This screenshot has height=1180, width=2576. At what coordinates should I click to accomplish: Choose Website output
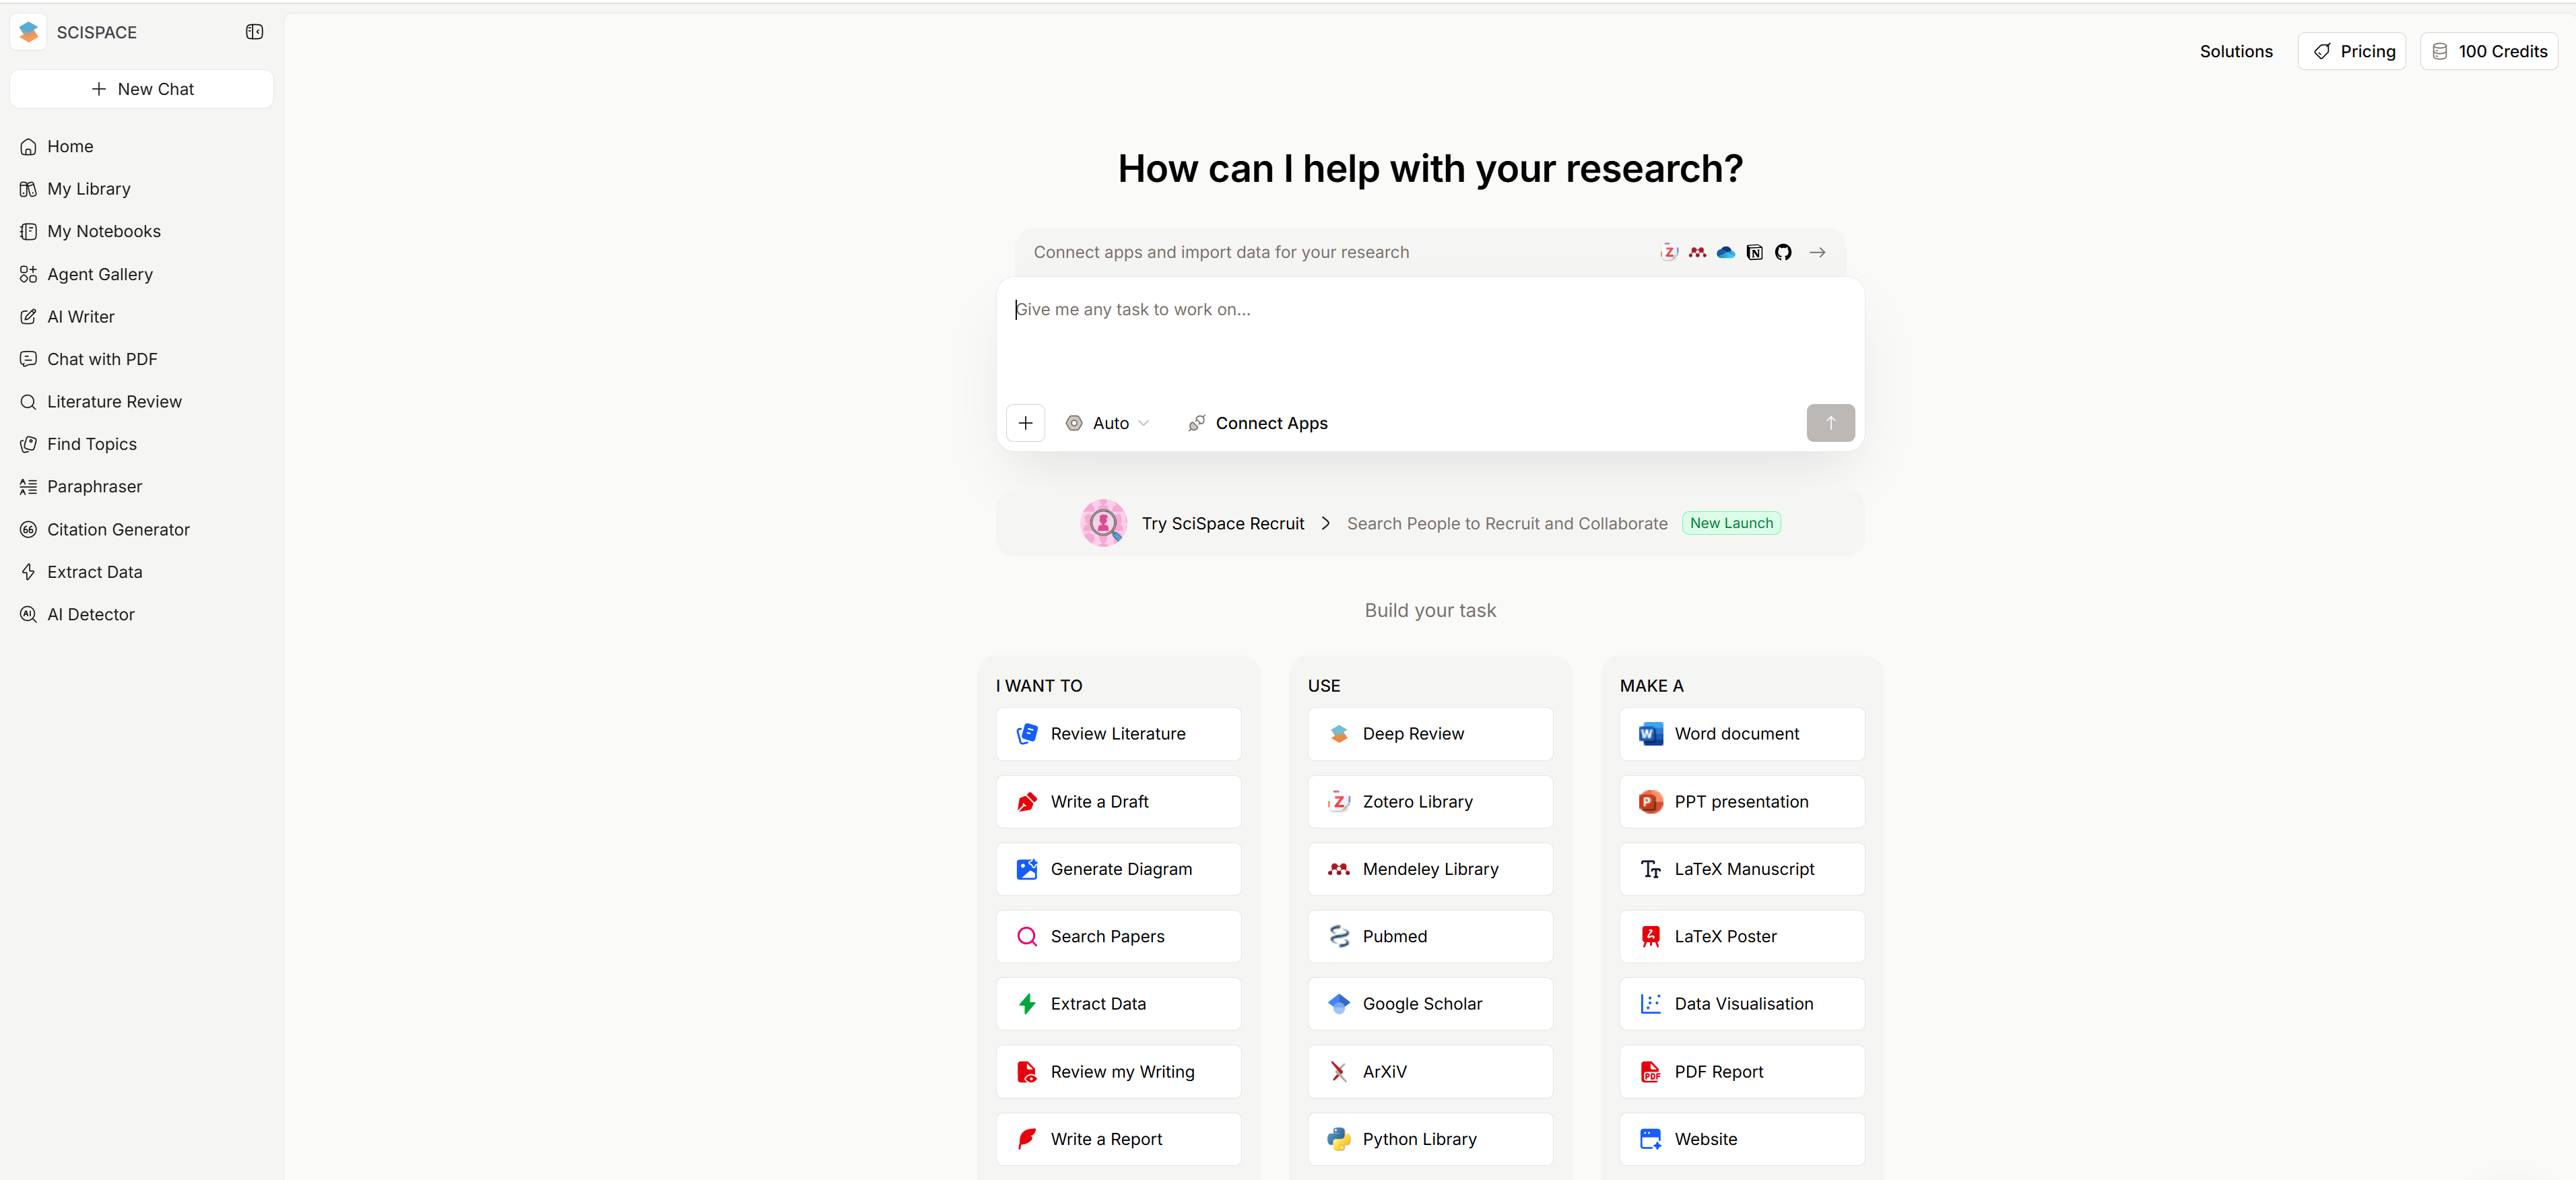coord(1742,1139)
